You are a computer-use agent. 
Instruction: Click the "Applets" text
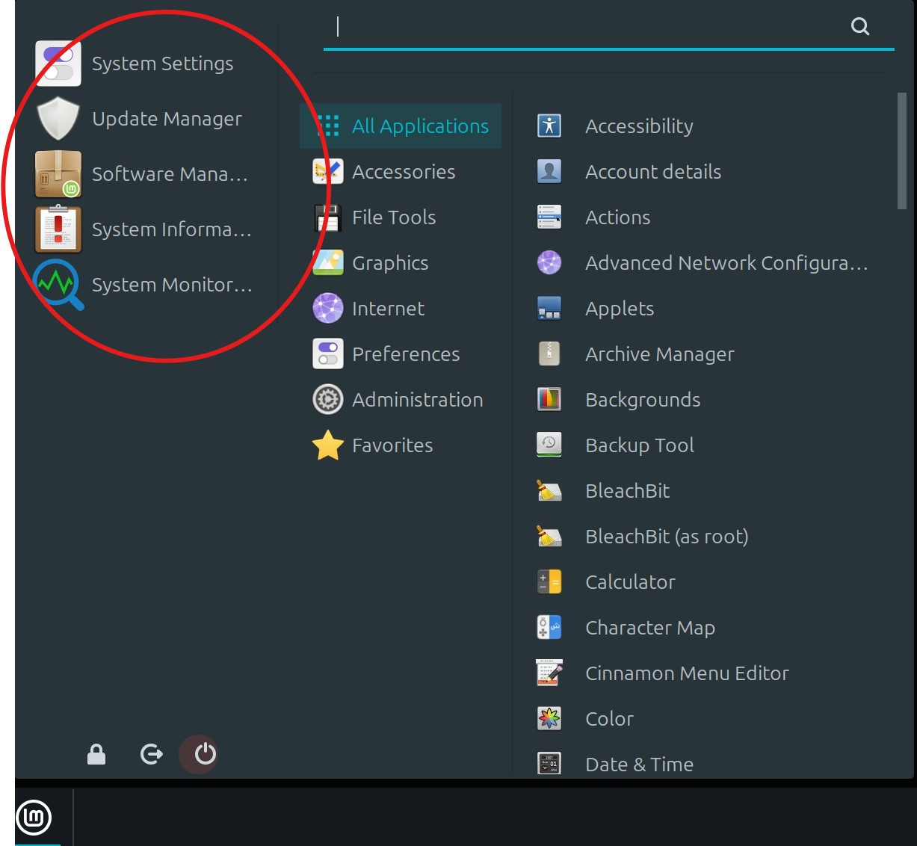click(620, 309)
